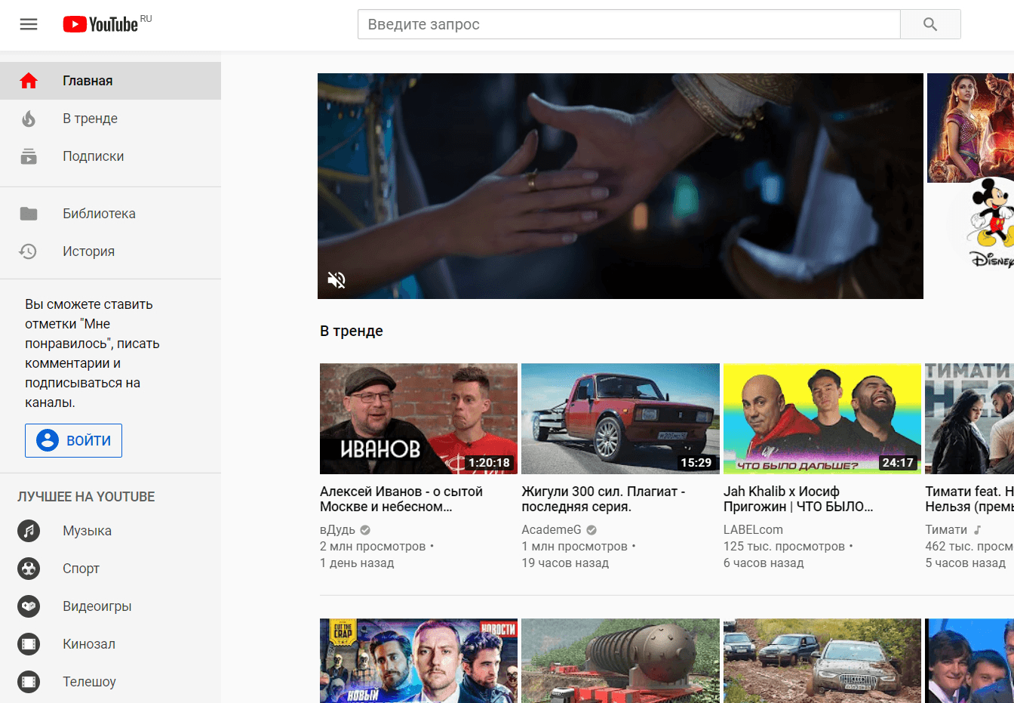Open Библиотека from the sidebar
1014x703 pixels.
click(99, 214)
